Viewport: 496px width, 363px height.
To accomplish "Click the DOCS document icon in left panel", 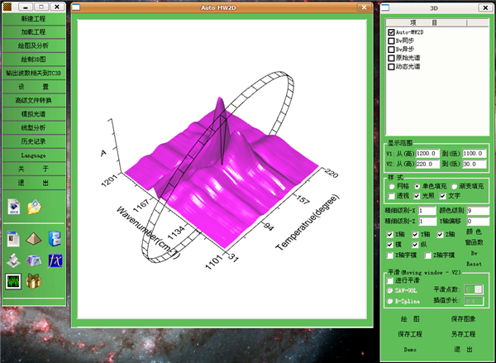I will click(13, 206).
